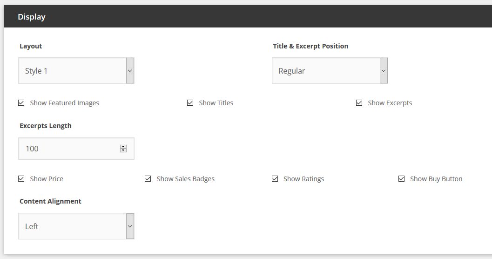Expand the Title & Excerpt Position dropdown
Screen dimensions: 492x259
(330, 71)
